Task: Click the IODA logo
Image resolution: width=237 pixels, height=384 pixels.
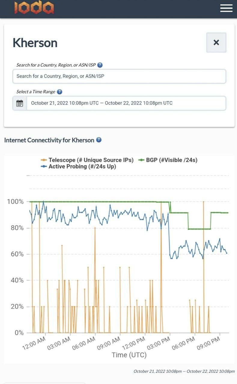Action: point(34,8)
